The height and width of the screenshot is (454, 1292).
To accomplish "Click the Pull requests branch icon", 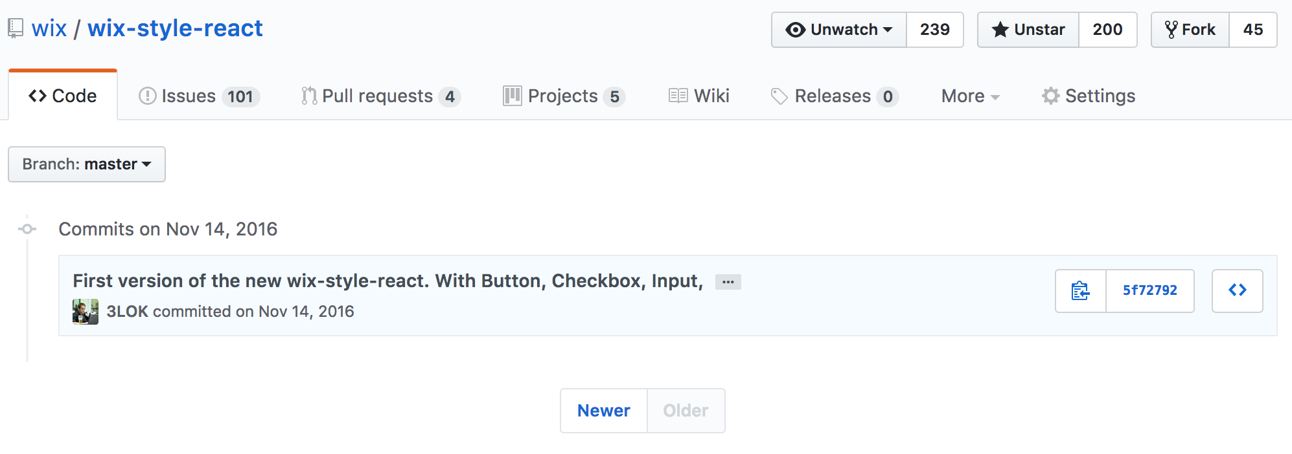I will (309, 96).
